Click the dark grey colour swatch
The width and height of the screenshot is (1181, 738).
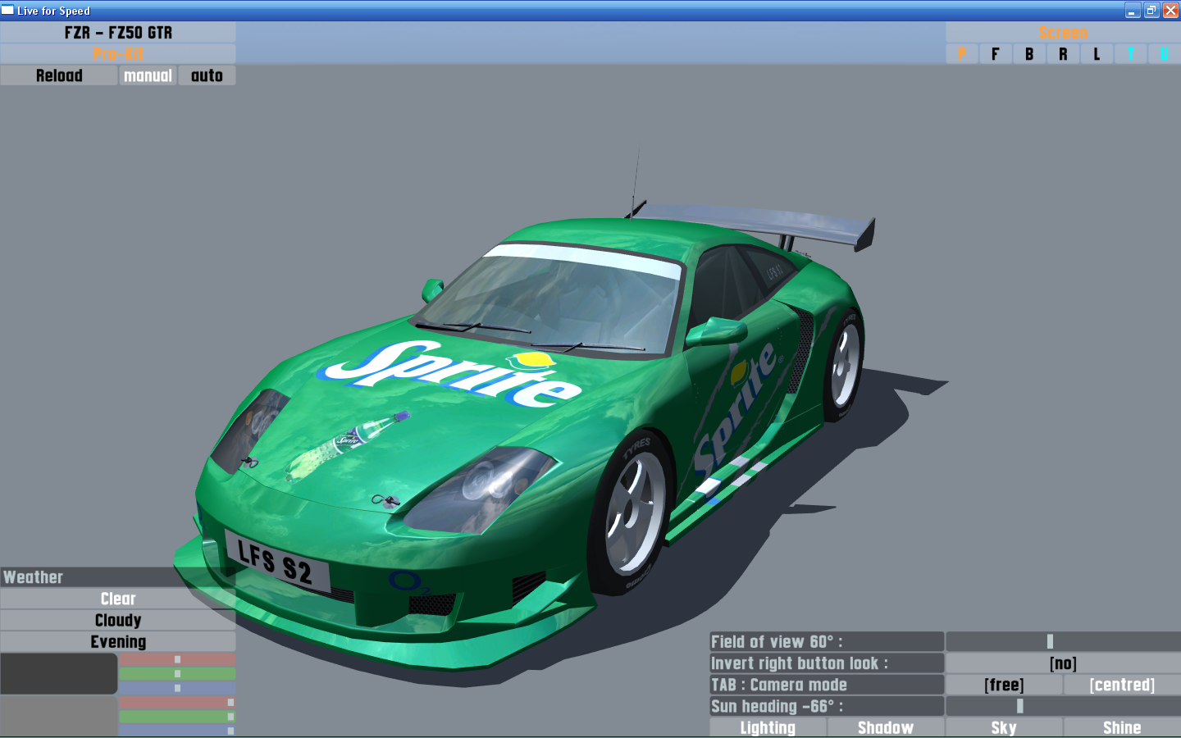point(59,674)
